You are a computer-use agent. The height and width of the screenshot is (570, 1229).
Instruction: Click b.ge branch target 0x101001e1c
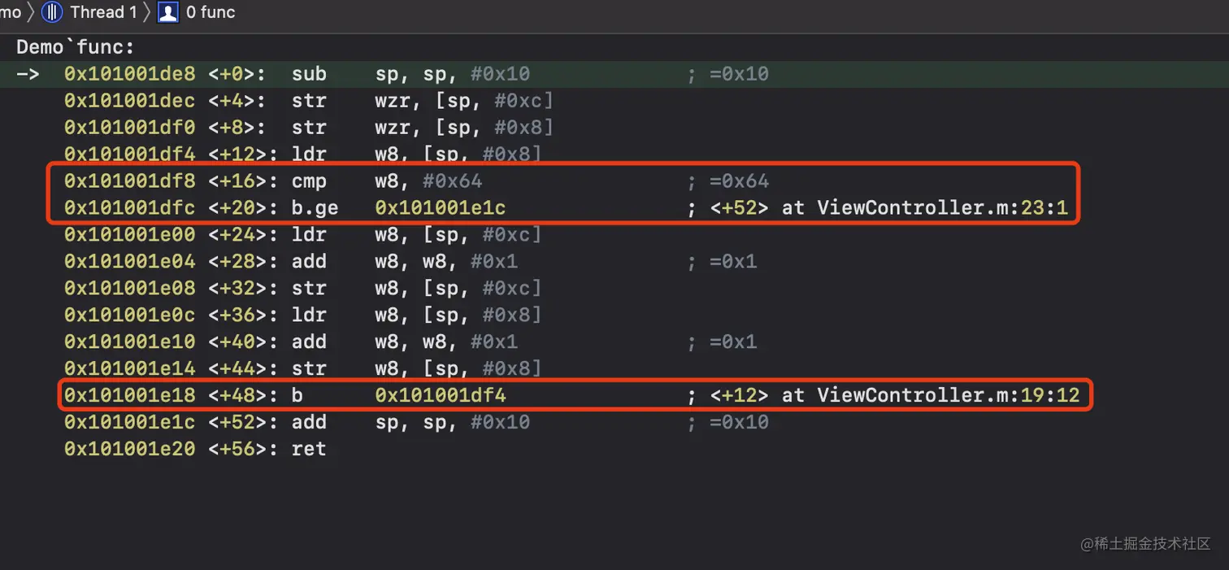440,208
